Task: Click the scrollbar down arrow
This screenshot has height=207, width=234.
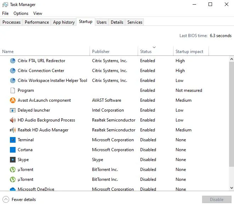Action: tap(232, 188)
